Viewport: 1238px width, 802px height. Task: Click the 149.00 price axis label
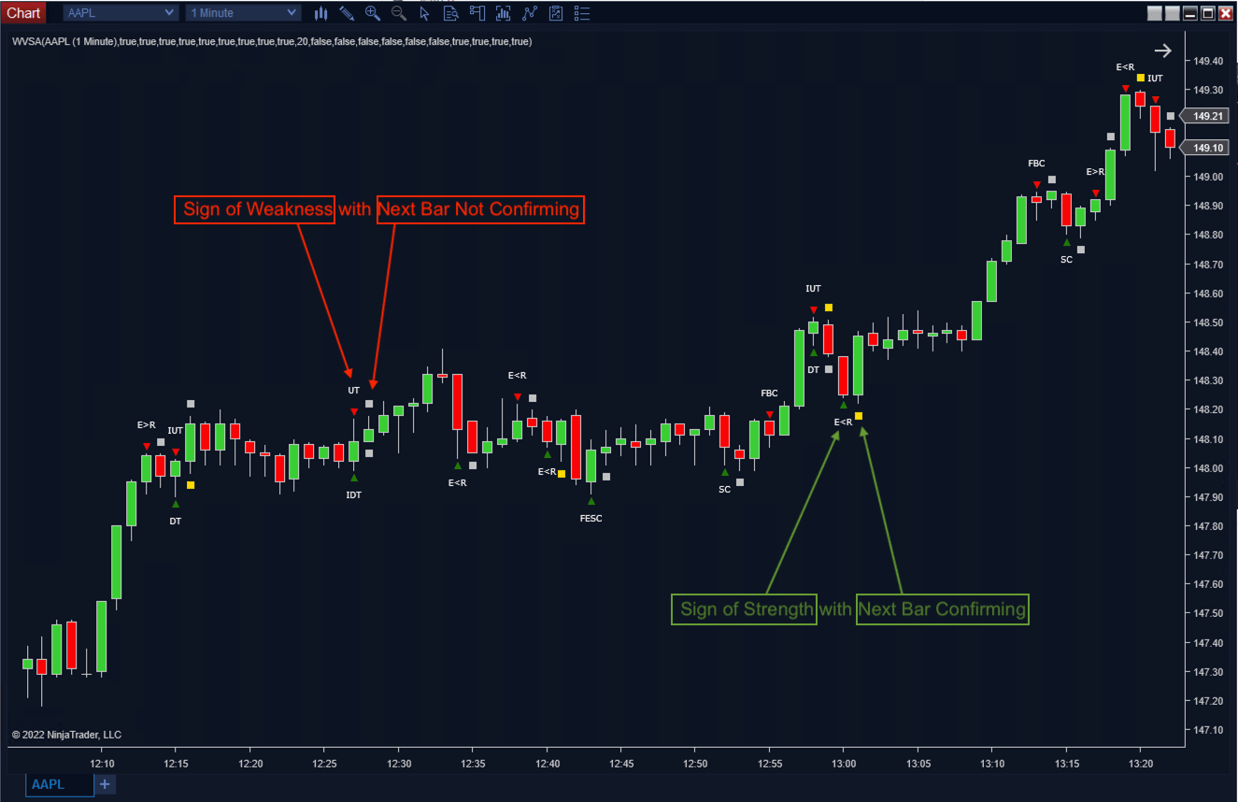1208,177
